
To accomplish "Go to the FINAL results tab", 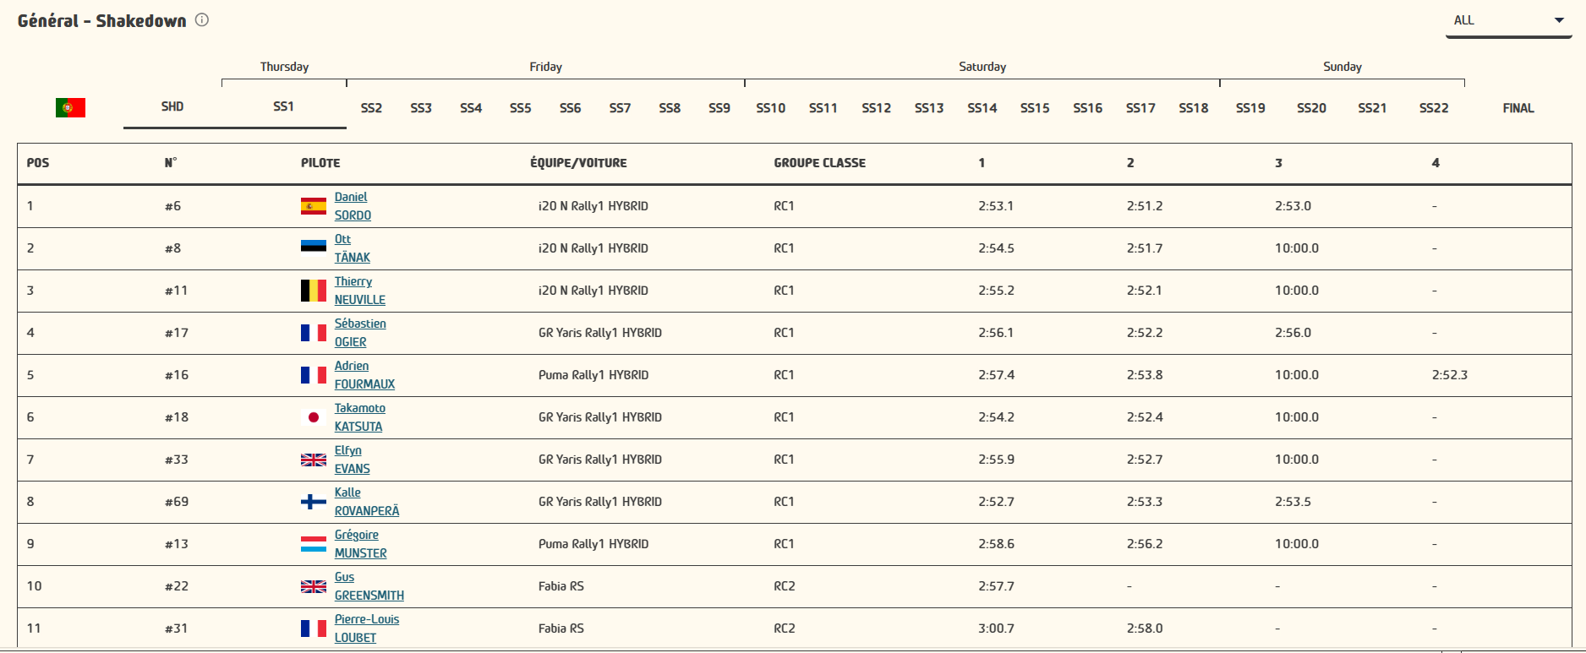I will [1518, 108].
